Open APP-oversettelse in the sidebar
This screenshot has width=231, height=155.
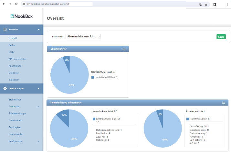pos(17,59)
